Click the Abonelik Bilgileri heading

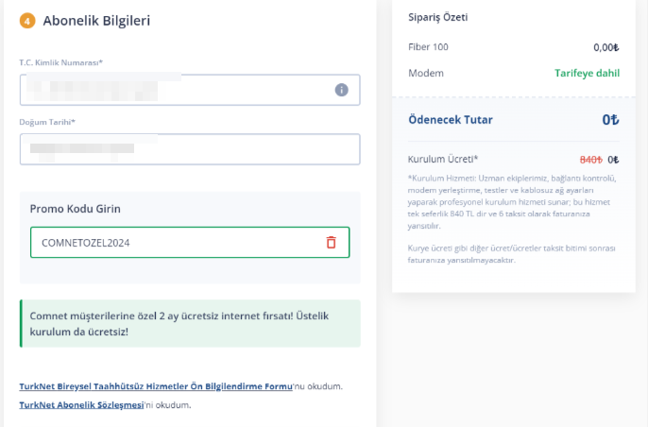pyautogui.click(x=96, y=21)
